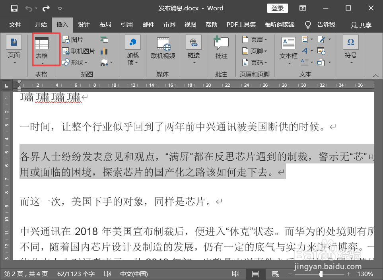Open the 文本框 text box dropdown
Screen dimensions: 383x280
pyautogui.click(x=288, y=51)
